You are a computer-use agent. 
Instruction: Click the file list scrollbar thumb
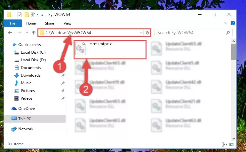234,52
